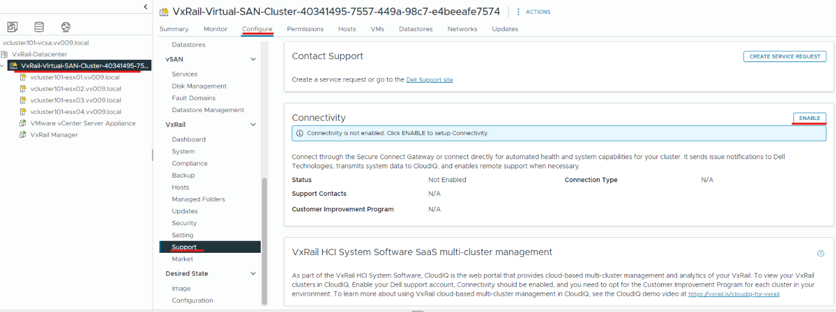Click the CREATE SERVICE REQUEST button
This screenshot has width=836, height=312.
785,56
